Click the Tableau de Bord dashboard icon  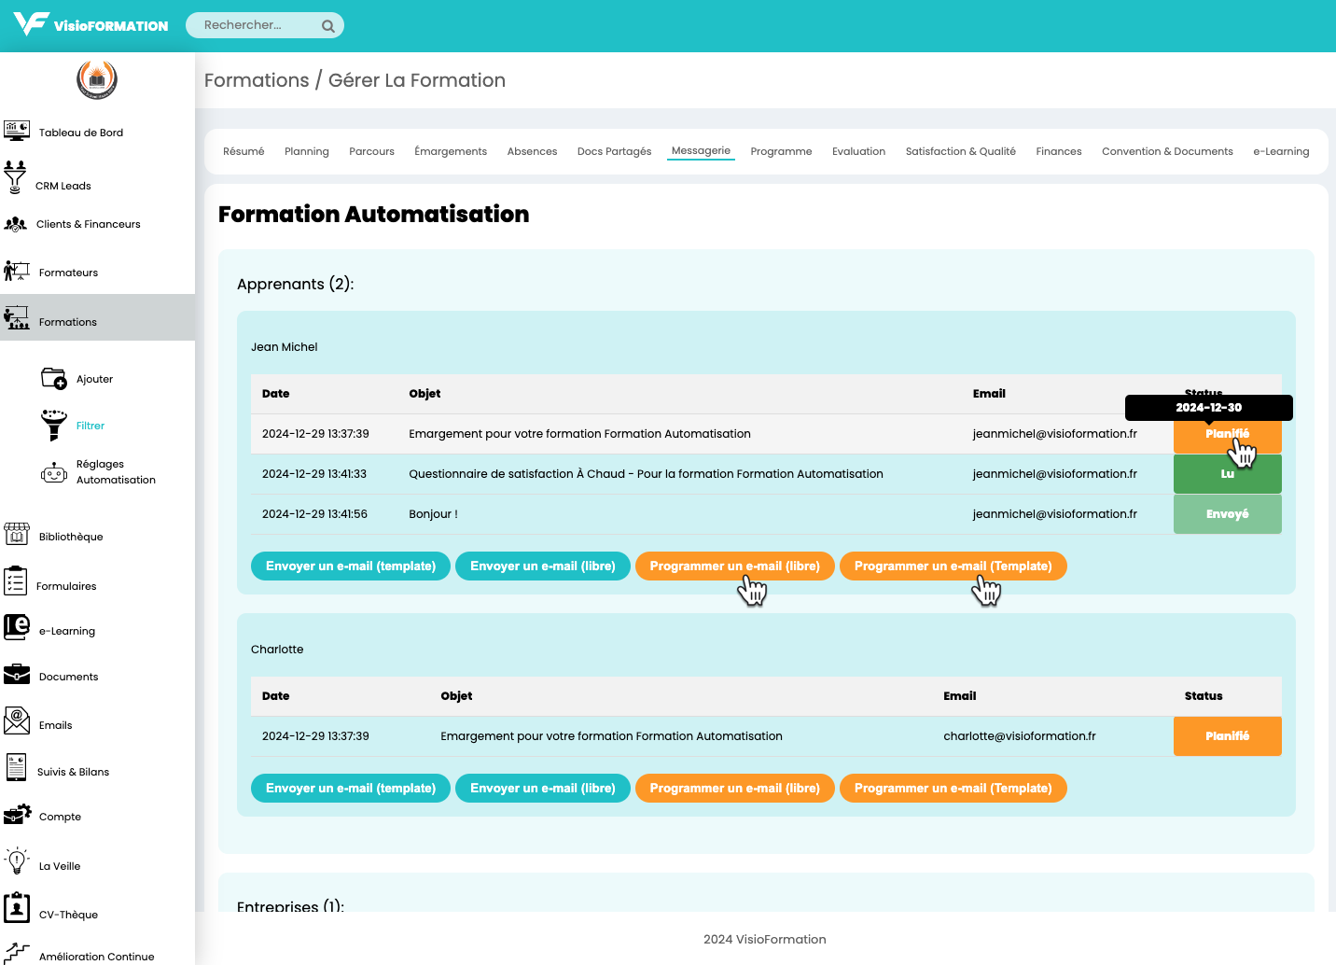pyautogui.click(x=17, y=131)
